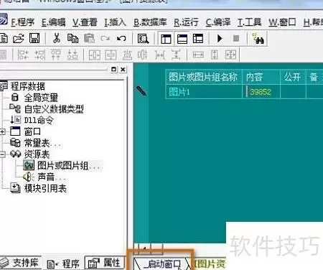Click the New document icon
Image resolution: width=323 pixels, height=270 pixels.
(x=4, y=38)
